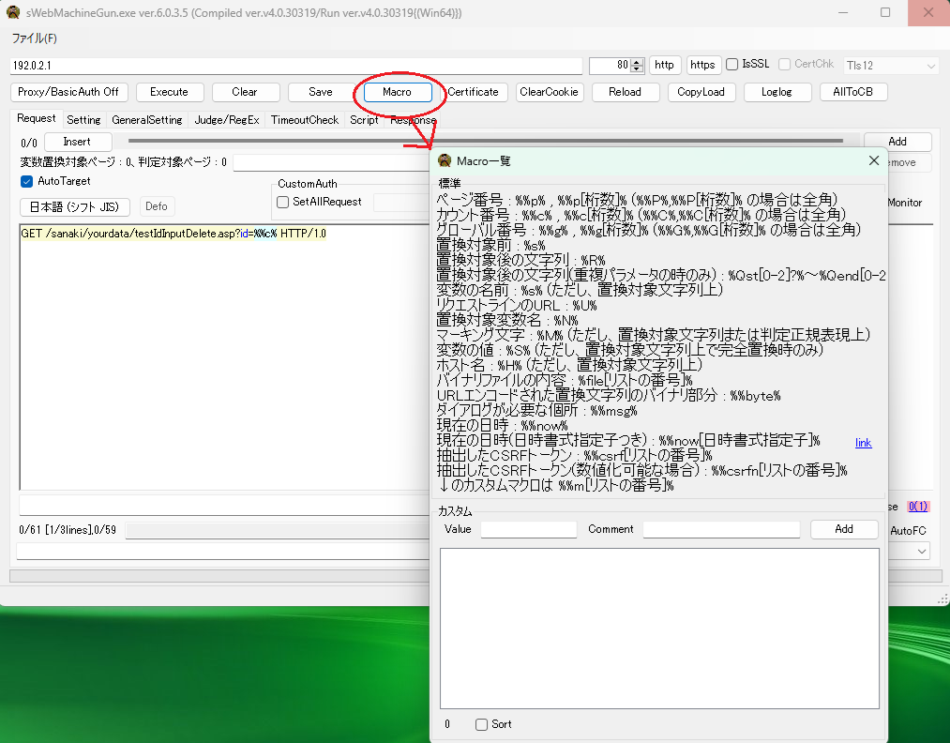
Task: Uncheck the AutoTarget checkbox
Action: coord(26,181)
